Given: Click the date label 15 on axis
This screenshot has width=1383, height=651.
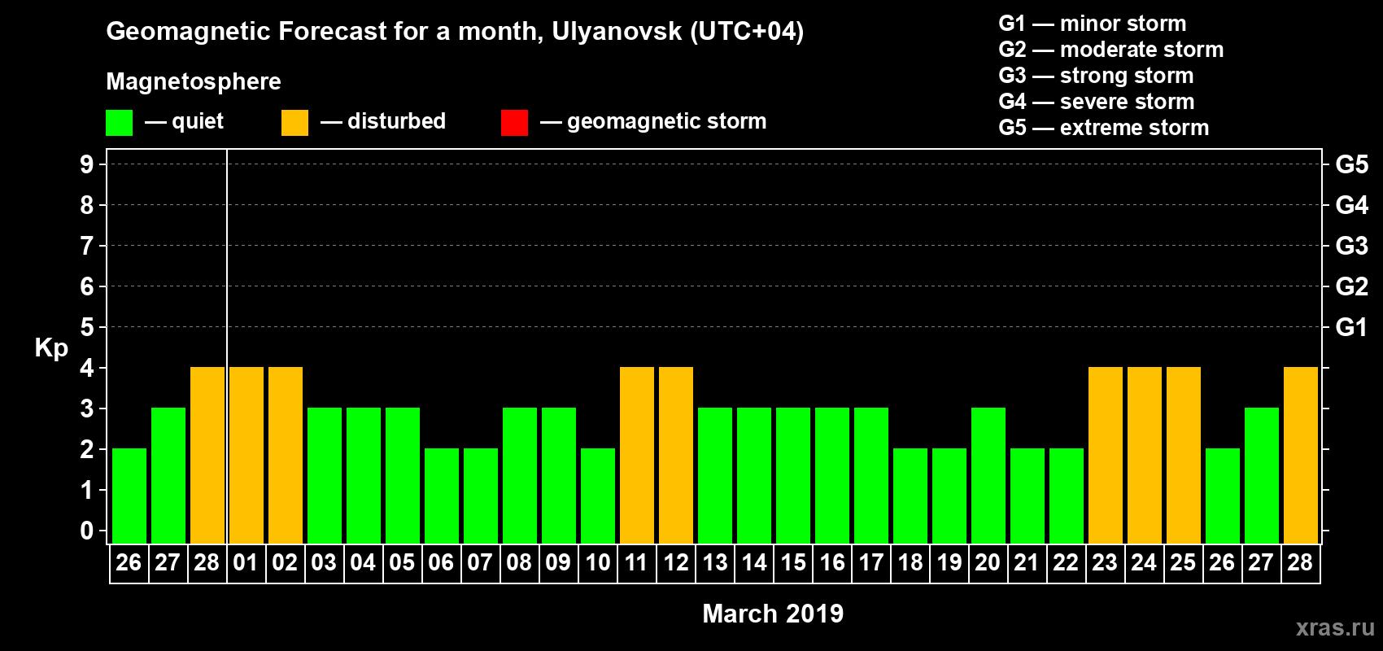Looking at the screenshot, I should click(x=792, y=562).
